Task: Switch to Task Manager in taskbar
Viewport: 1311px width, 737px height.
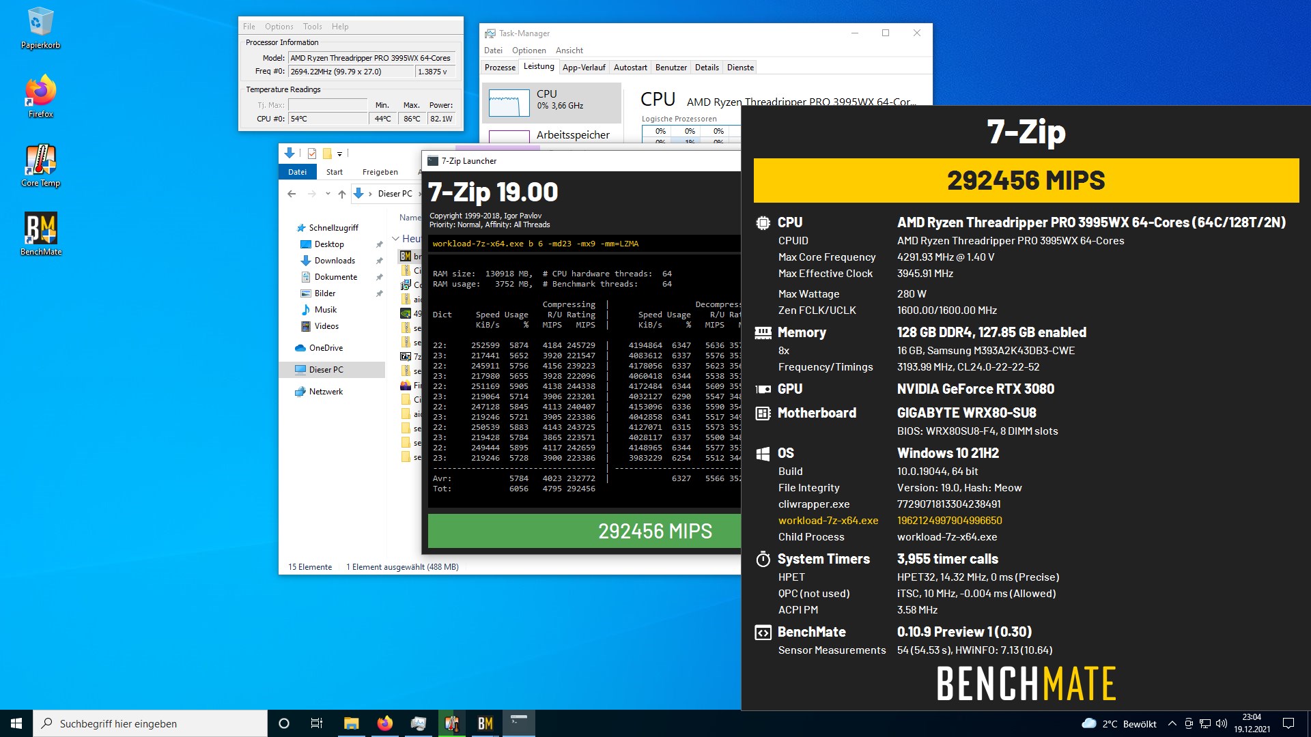Action: (419, 723)
